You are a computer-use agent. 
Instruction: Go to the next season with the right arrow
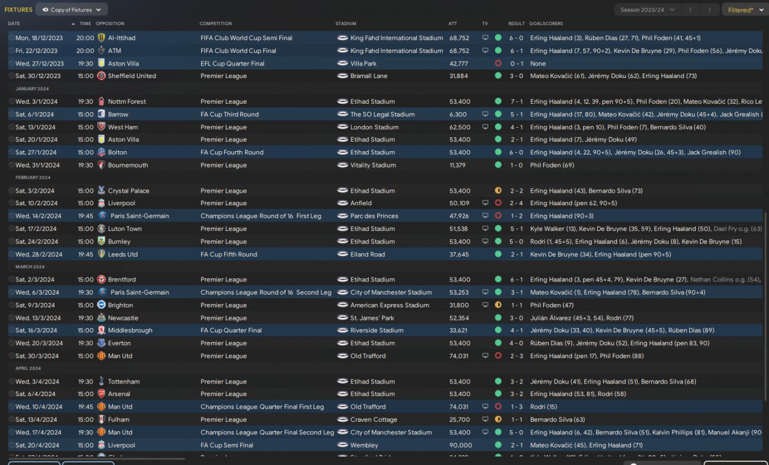pyautogui.click(x=710, y=10)
